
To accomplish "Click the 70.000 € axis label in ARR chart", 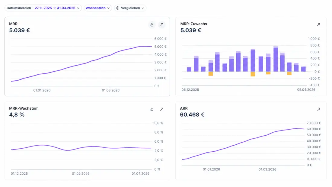I will point(314,123).
